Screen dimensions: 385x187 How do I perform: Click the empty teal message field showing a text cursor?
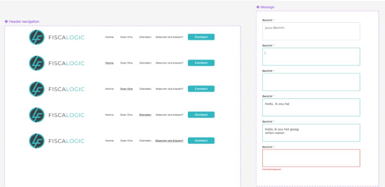point(311,56)
